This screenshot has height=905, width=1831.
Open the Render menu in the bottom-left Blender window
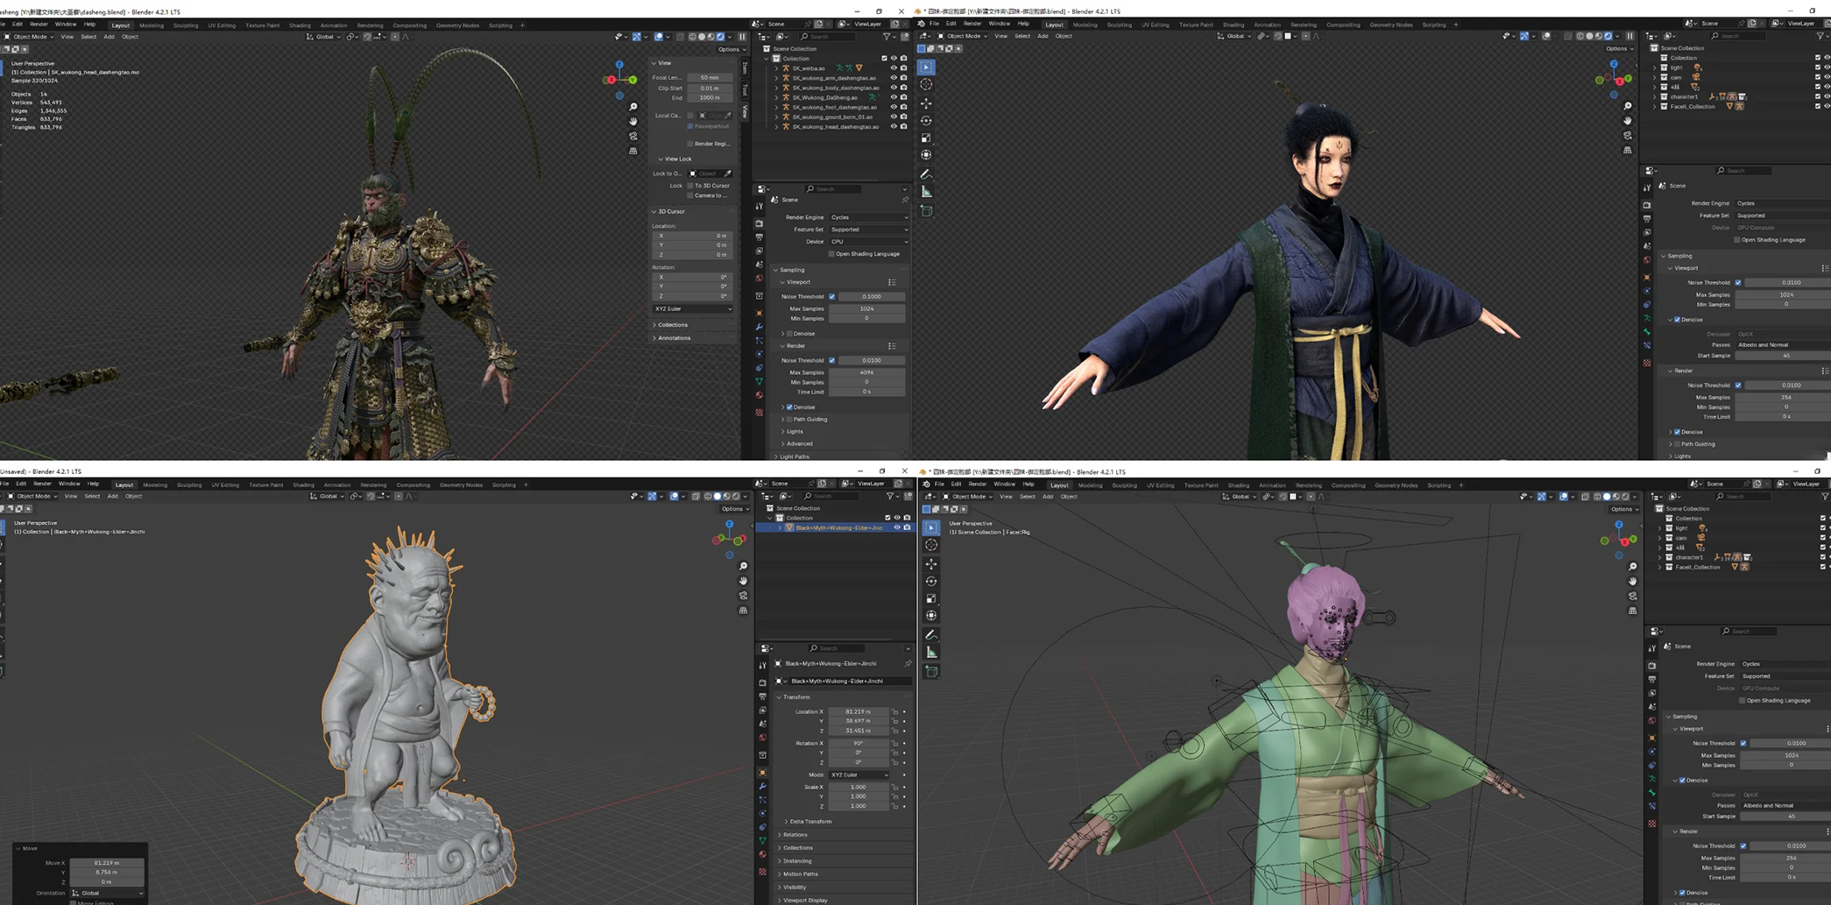tap(42, 484)
